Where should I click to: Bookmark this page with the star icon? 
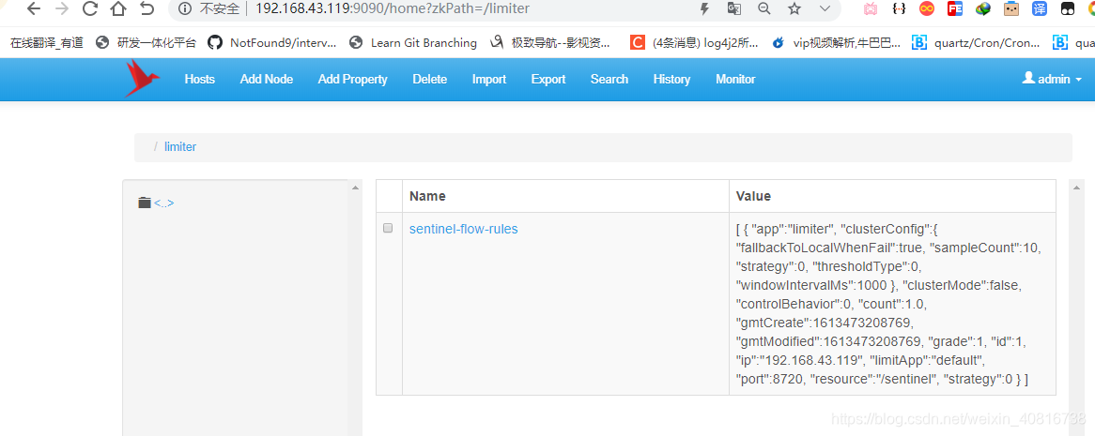click(794, 8)
